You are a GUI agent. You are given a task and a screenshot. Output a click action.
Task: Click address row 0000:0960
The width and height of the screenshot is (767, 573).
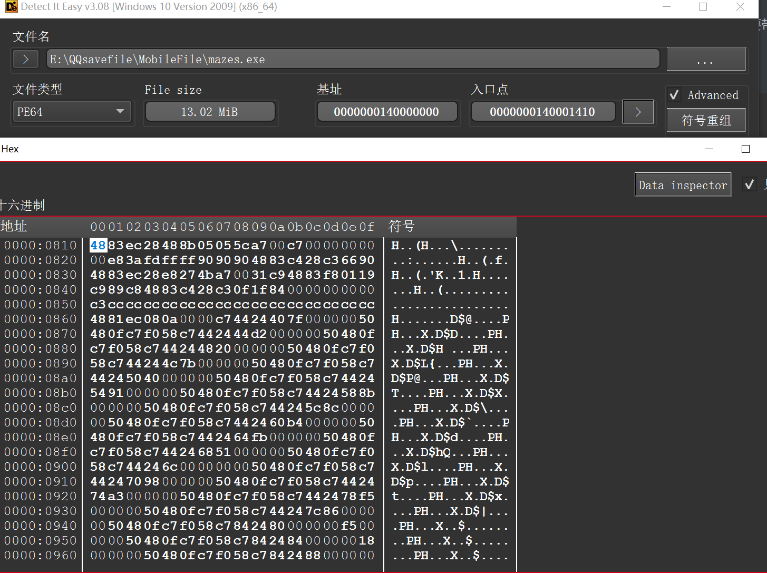click(x=41, y=555)
